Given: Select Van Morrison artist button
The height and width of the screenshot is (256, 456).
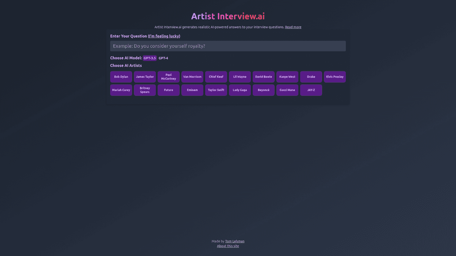Looking at the screenshot, I should [192, 77].
